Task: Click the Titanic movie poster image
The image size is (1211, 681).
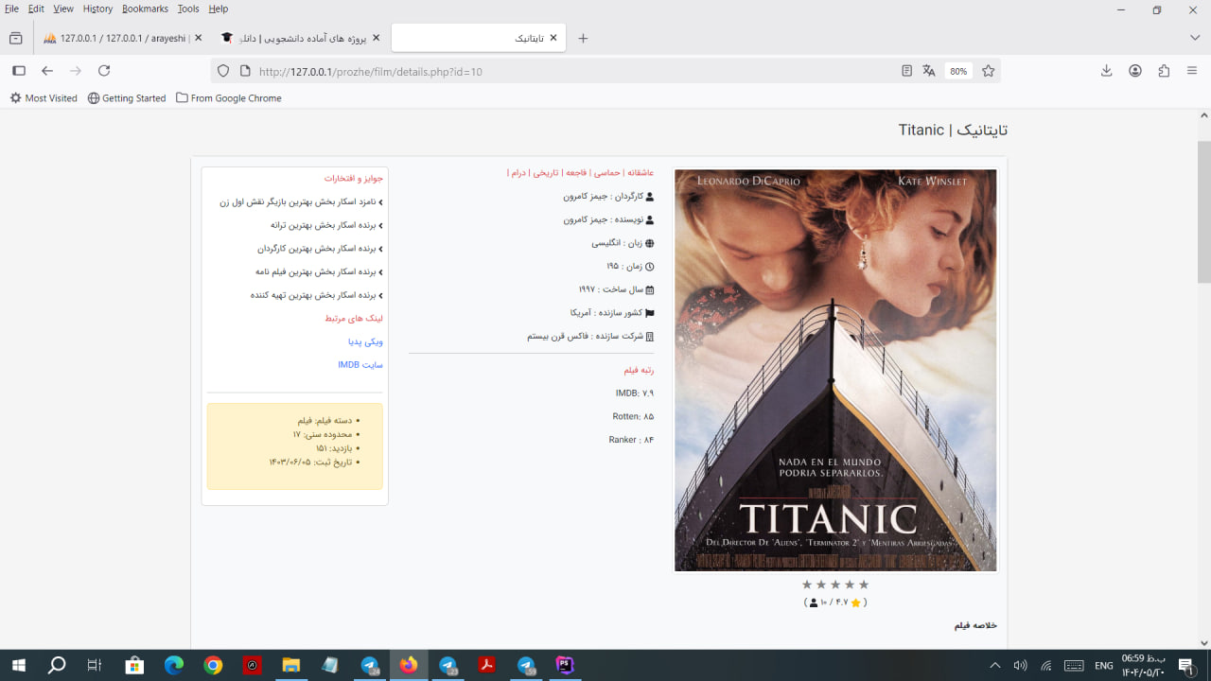Action: [x=835, y=370]
